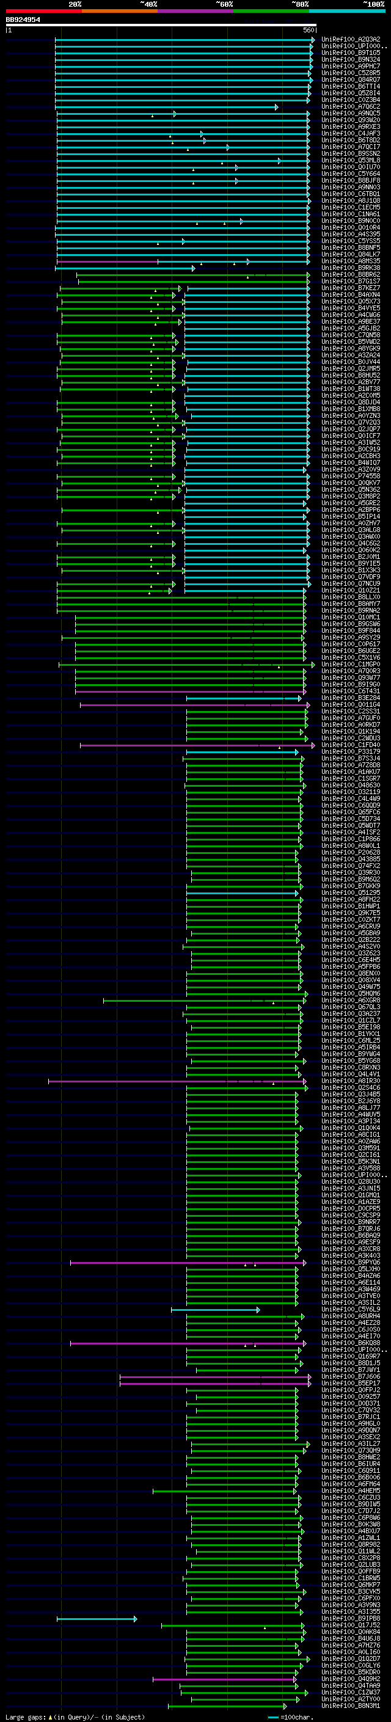Click the label UniRef100_C4L4W9
This screenshot has width=391, height=1722.
[x=351, y=799]
